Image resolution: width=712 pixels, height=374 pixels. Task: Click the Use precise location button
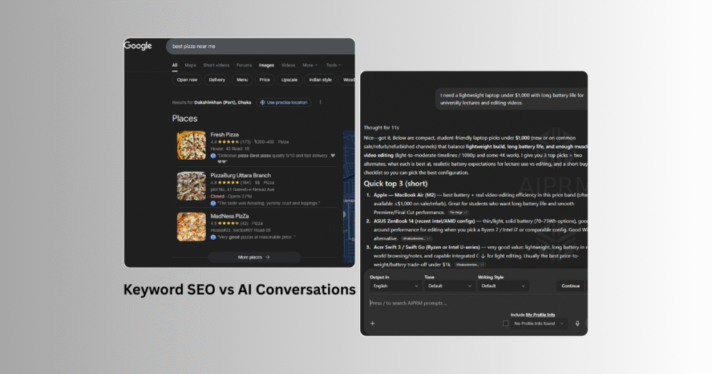[x=283, y=102]
